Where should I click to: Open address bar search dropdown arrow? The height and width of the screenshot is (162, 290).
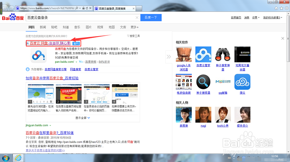coord(80,8)
